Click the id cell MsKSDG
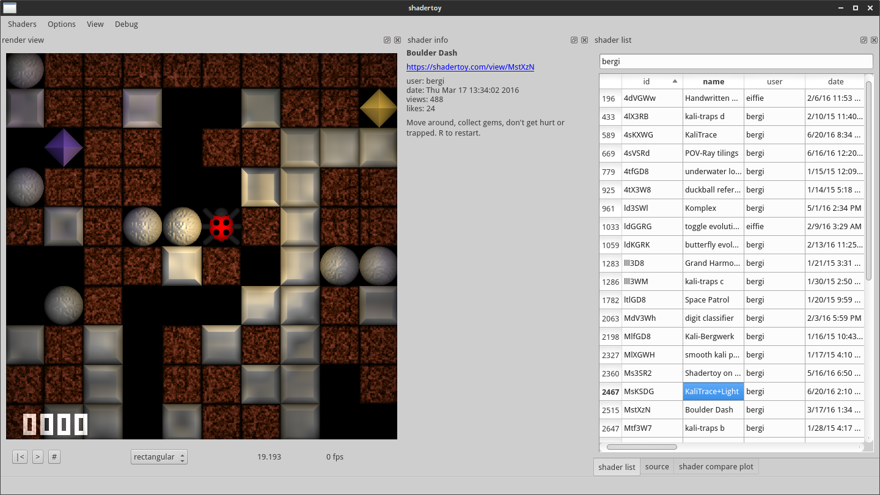 tap(652, 391)
